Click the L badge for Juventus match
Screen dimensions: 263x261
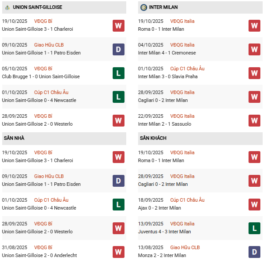[254, 228]
